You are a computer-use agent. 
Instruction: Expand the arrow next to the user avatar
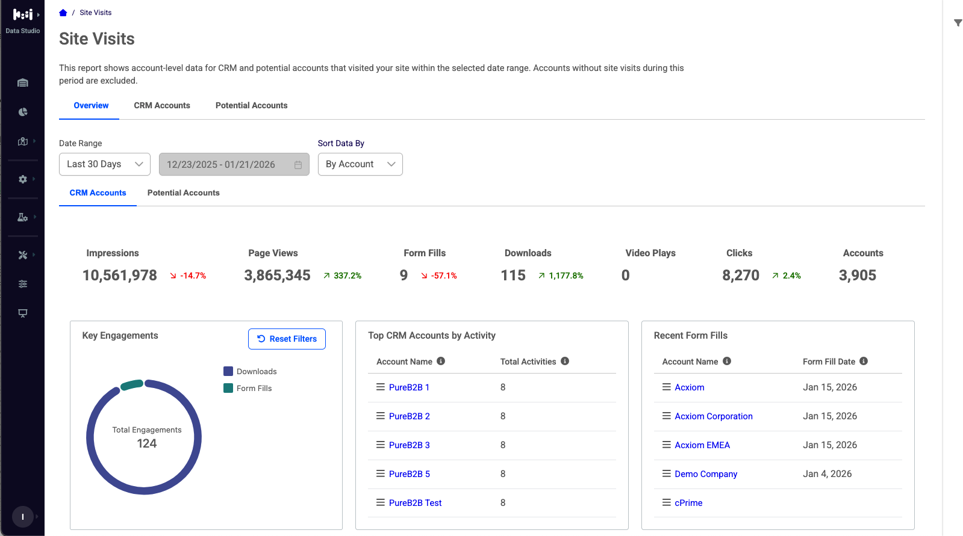pyautogui.click(x=37, y=517)
